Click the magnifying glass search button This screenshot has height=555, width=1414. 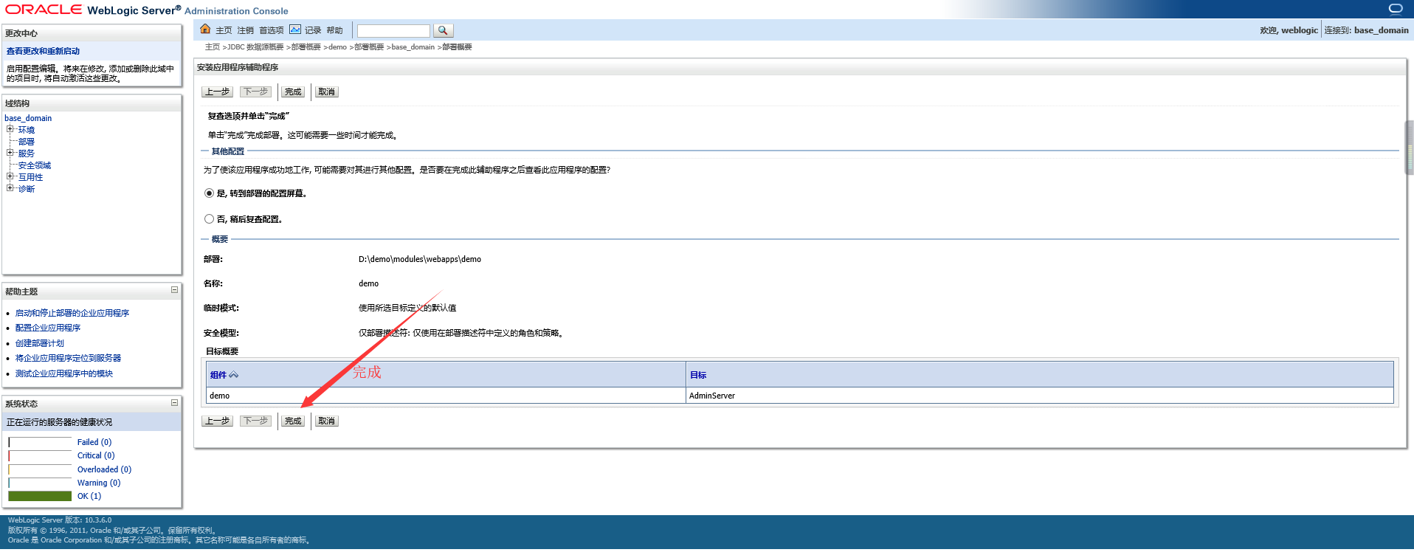pos(443,30)
